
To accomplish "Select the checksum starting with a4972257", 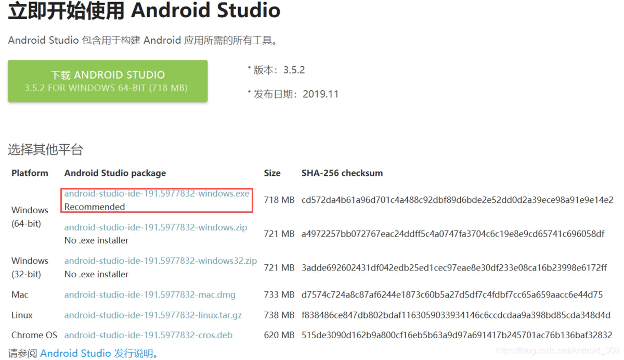I will point(453,234).
